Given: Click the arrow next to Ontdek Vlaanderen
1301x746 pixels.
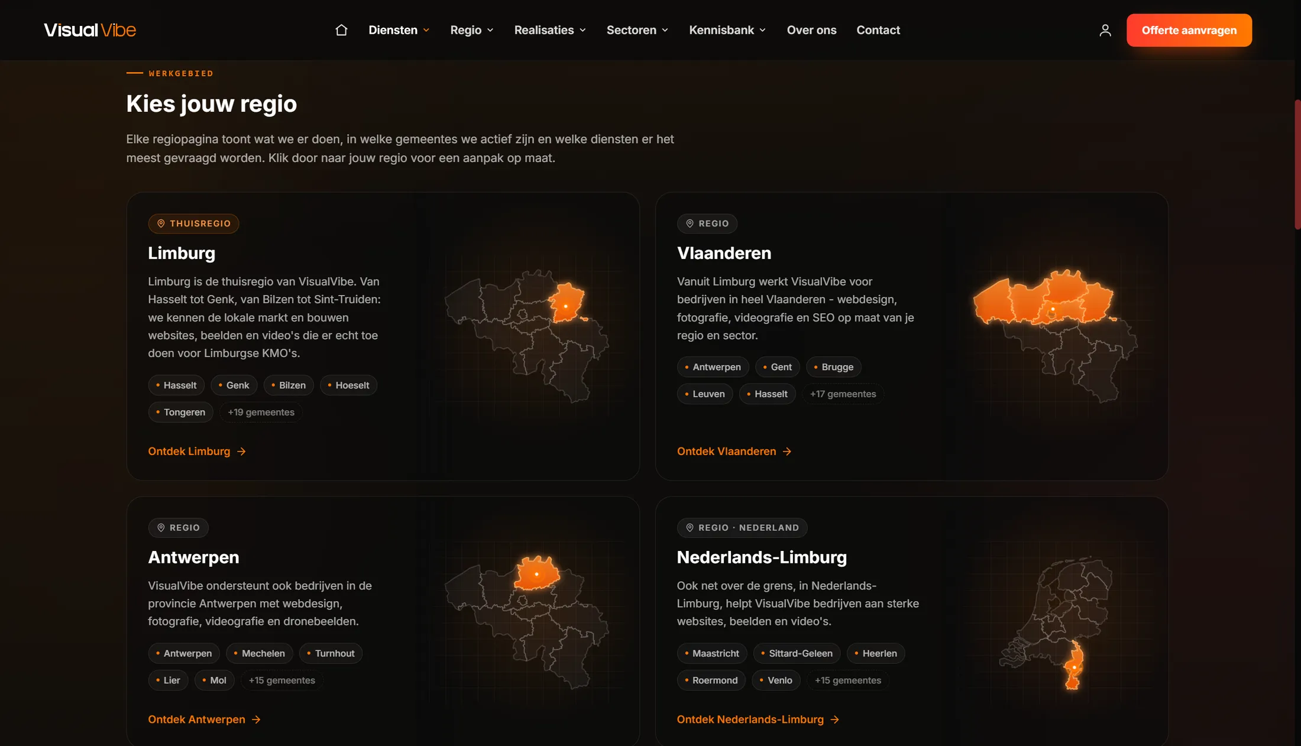Looking at the screenshot, I should pos(787,451).
